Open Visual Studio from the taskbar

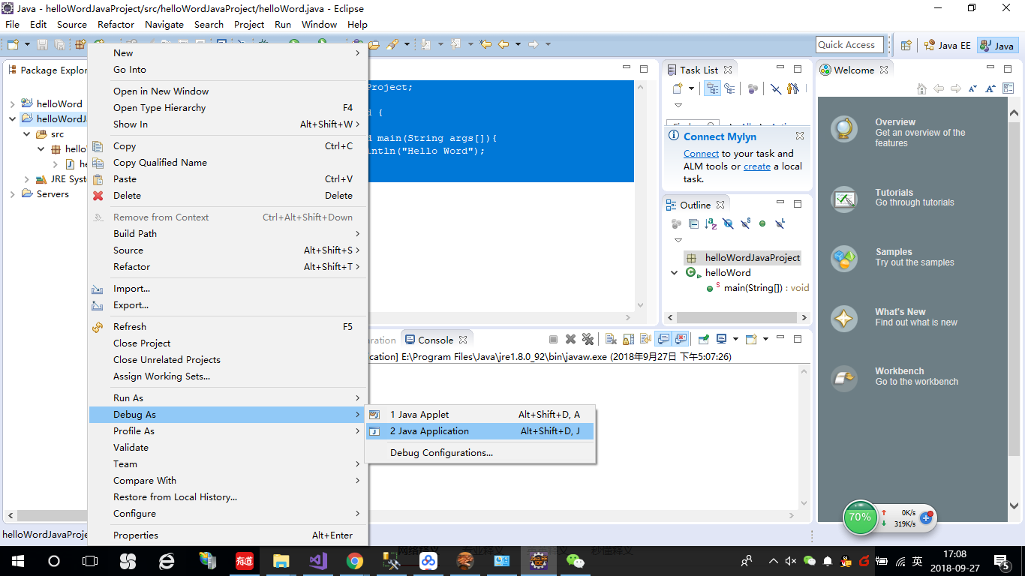318,560
